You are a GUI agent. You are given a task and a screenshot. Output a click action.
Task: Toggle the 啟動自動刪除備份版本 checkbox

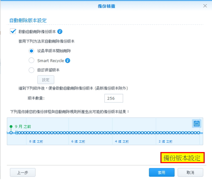pos(13,31)
